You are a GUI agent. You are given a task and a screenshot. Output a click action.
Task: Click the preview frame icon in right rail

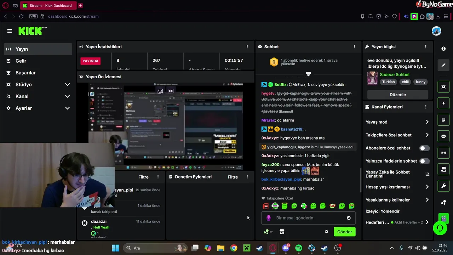pos(443,86)
